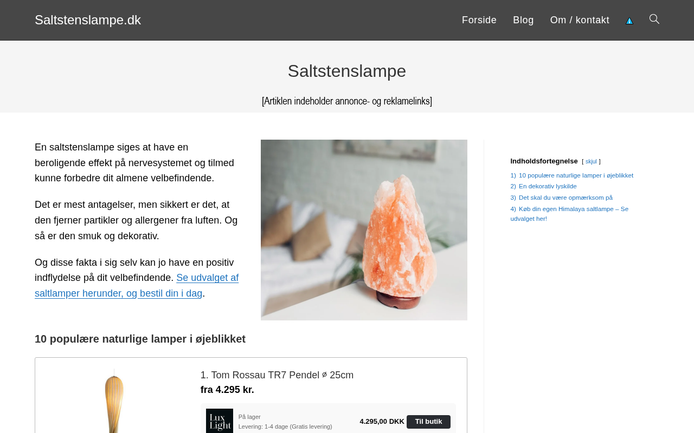Click the Saltstenslampe.dk site title
694x433 pixels.
click(88, 20)
